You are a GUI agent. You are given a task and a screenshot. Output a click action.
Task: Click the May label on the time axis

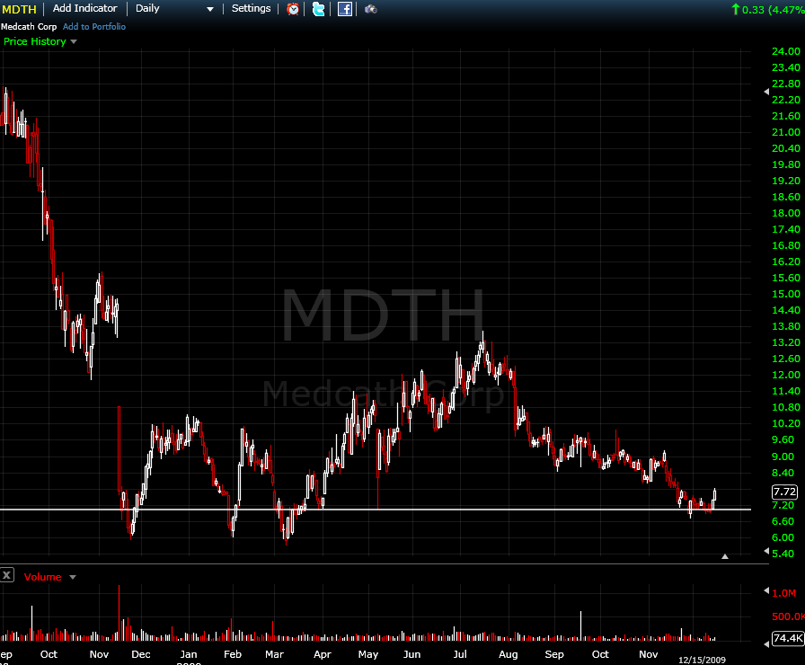pyautogui.click(x=368, y=655)
